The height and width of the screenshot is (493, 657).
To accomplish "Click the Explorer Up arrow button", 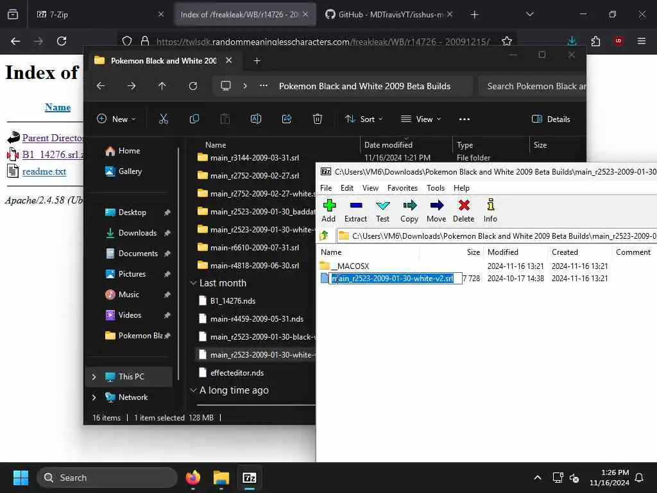I will point(162,86).
